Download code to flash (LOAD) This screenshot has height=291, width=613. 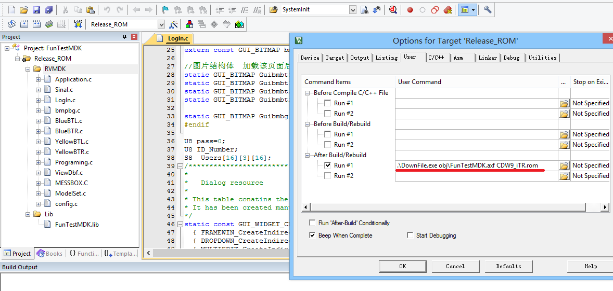[x=78, y=24]
